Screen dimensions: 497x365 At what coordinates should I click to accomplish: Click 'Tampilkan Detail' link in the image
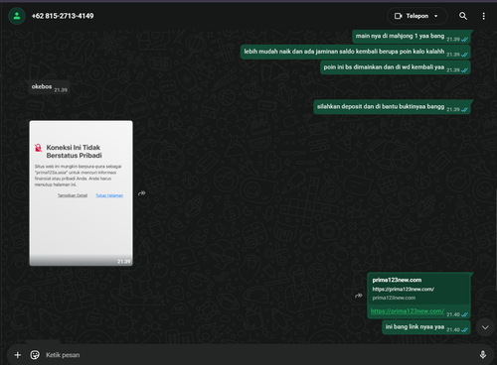[73, 195]
